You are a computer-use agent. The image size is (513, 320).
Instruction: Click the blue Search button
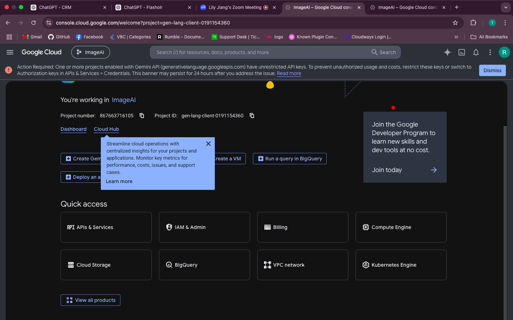tap(384, 52)
